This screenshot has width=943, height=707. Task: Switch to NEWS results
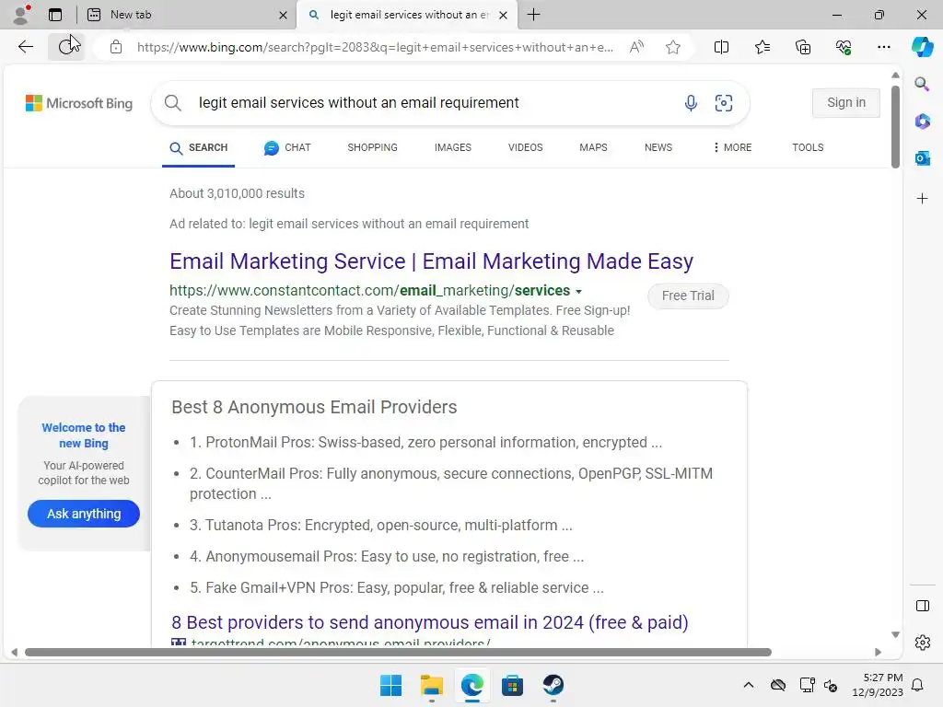click(x=658, y=147)
